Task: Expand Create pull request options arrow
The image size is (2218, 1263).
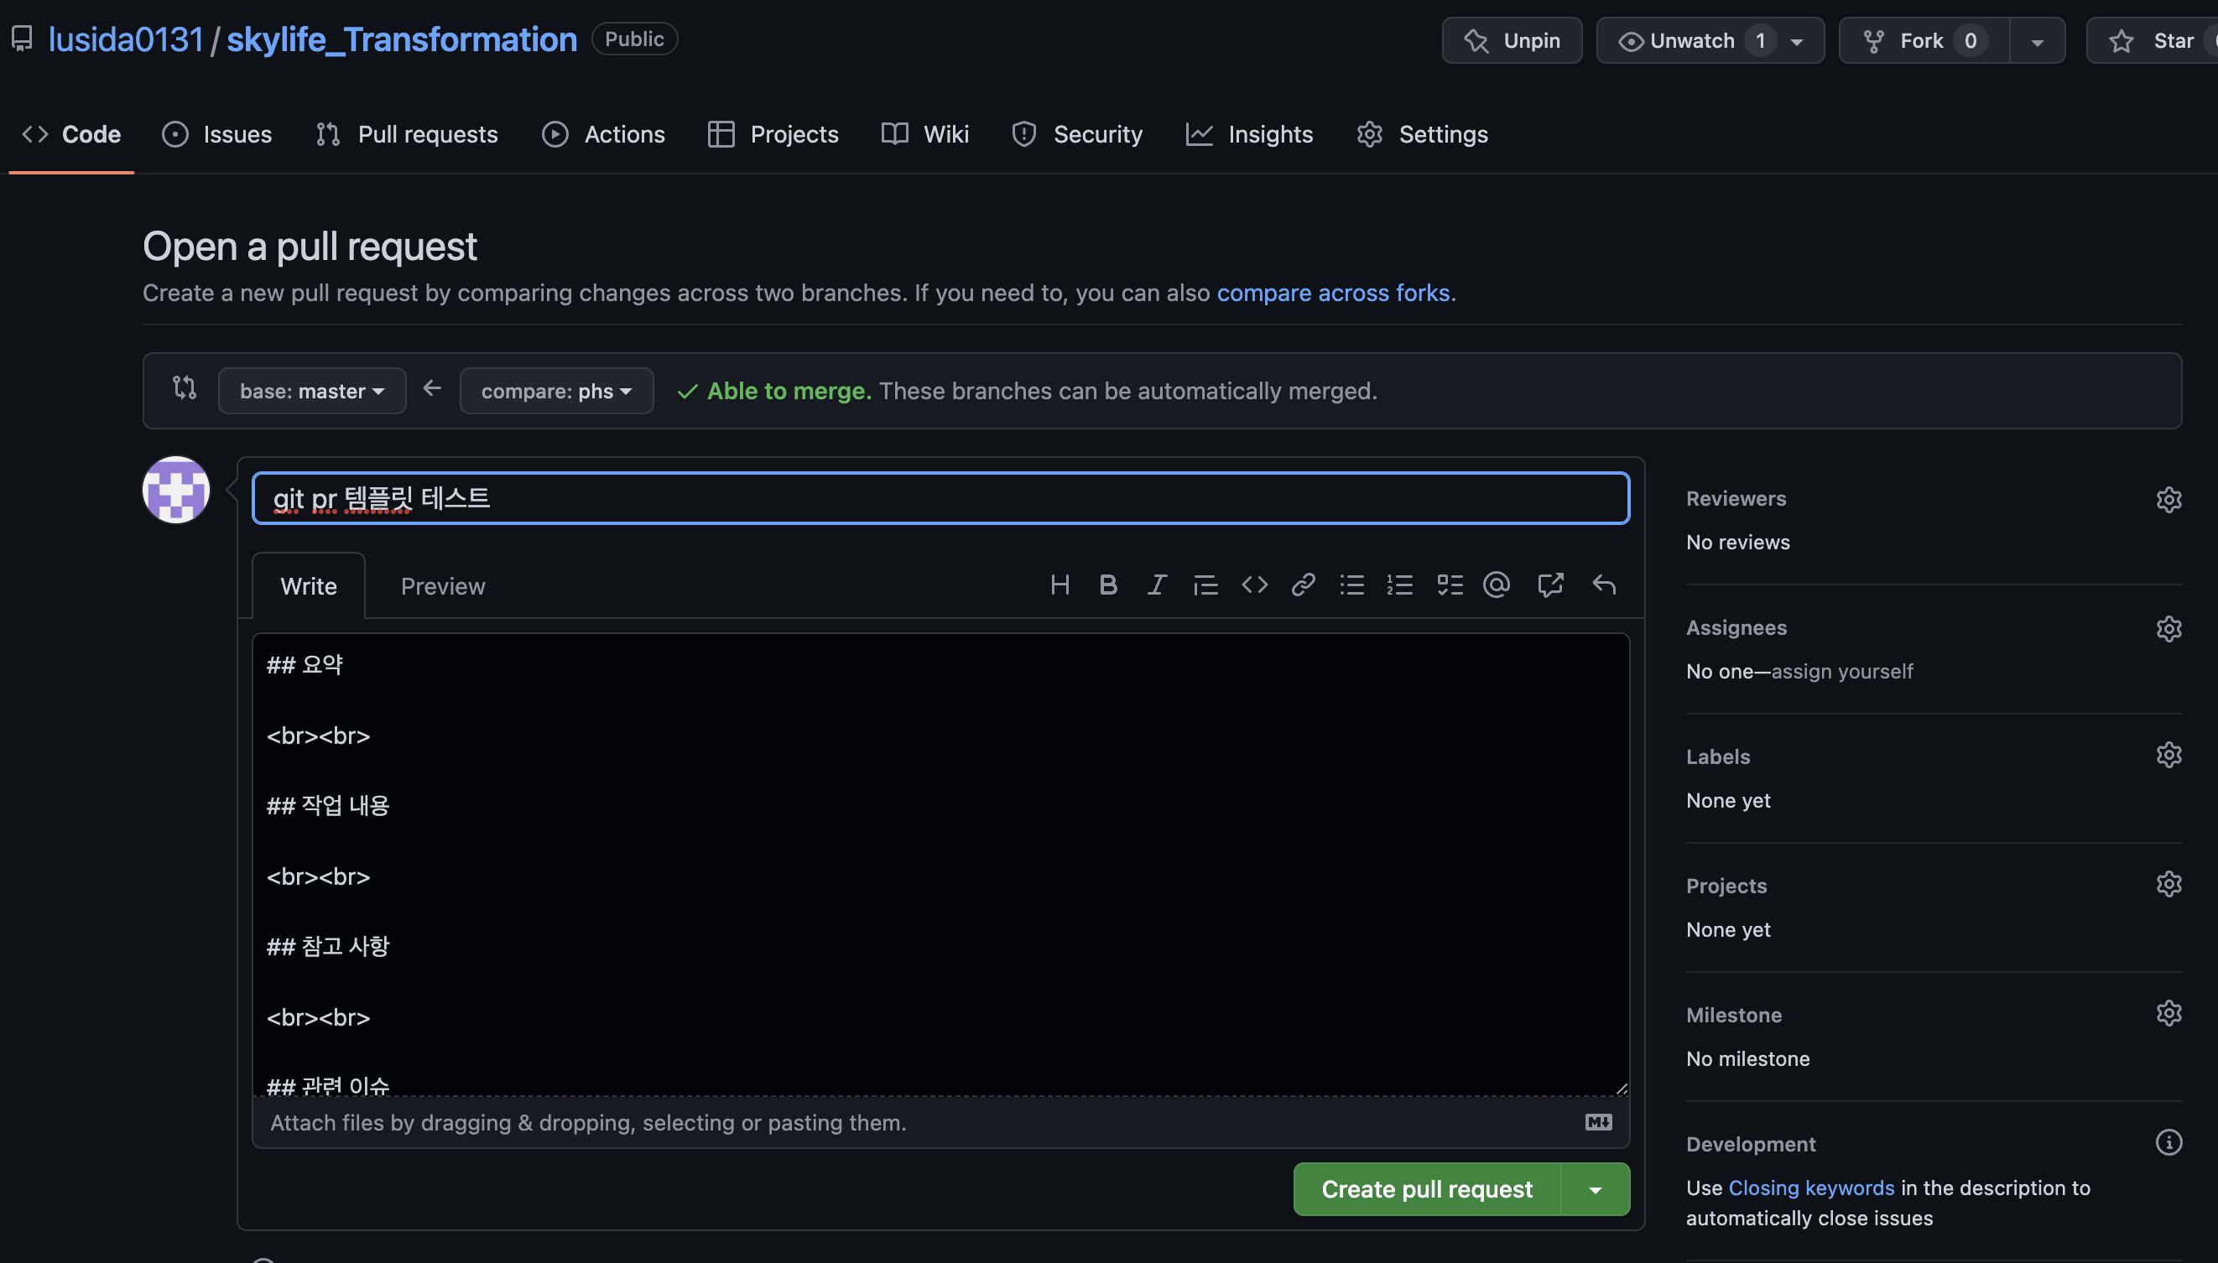Action: [x=1596, y=1189]
